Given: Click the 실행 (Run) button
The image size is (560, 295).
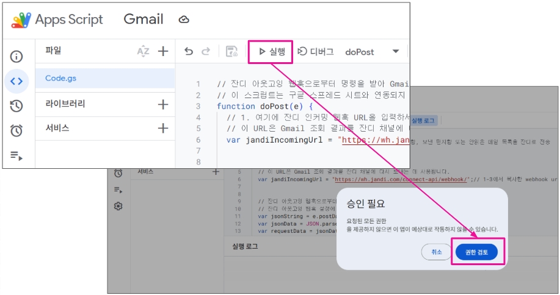Looking at the screenshot, I should click(x=272, y=52).
